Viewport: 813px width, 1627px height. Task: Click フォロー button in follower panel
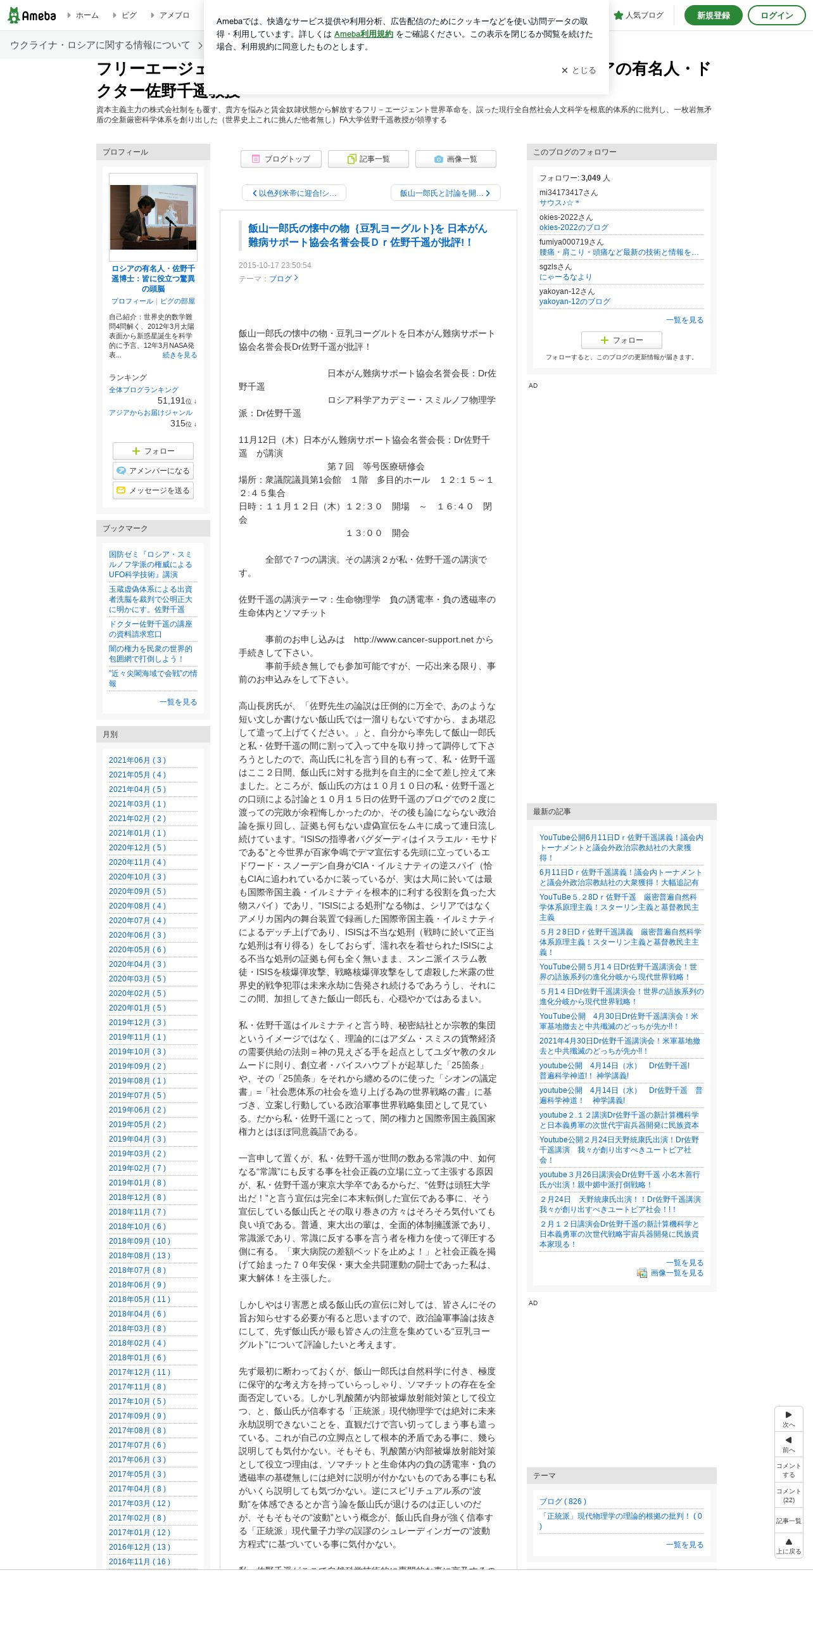(622, 340)
